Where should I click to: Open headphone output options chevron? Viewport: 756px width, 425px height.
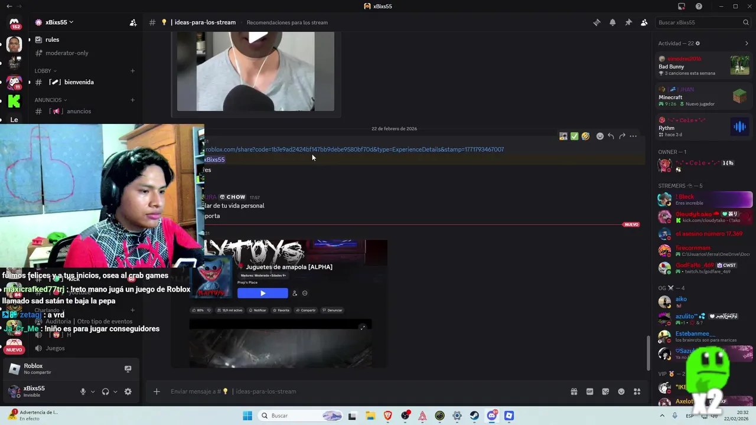115,392
